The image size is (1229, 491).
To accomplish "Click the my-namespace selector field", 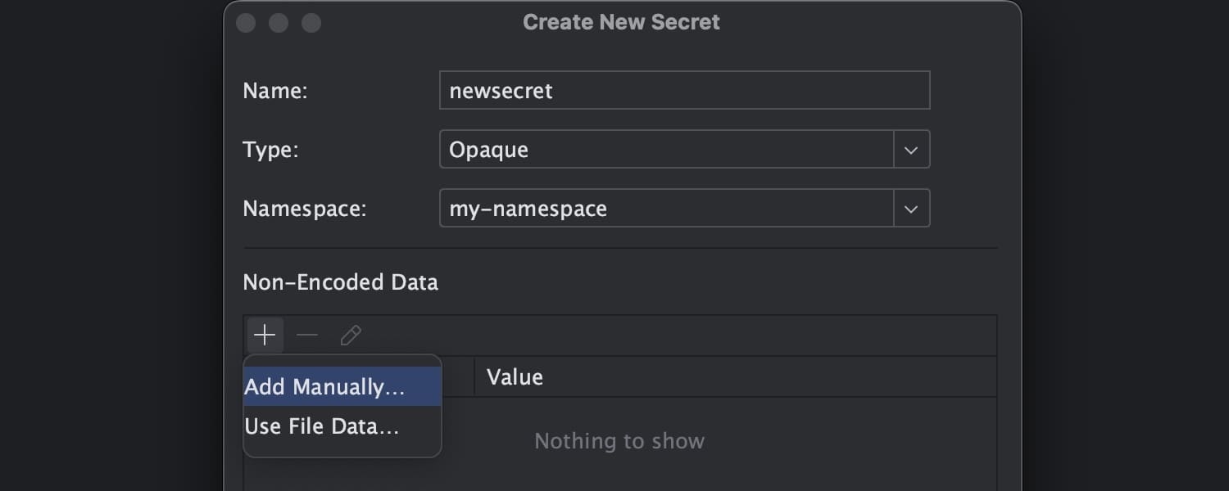I will [x=665, y=208].
